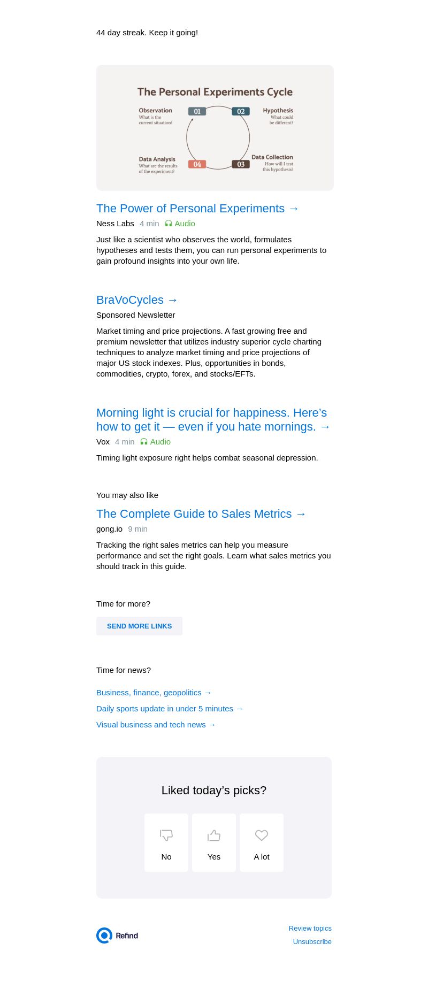
Task: Open Visual business and tech news link
Action: (156, 725)
